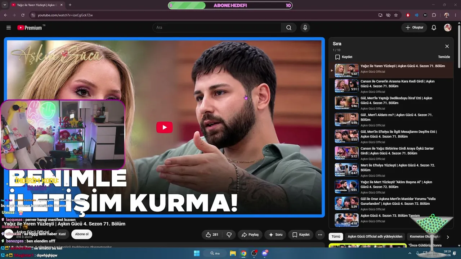Subscribe with the Abone ol button

[x=82, y=234]
